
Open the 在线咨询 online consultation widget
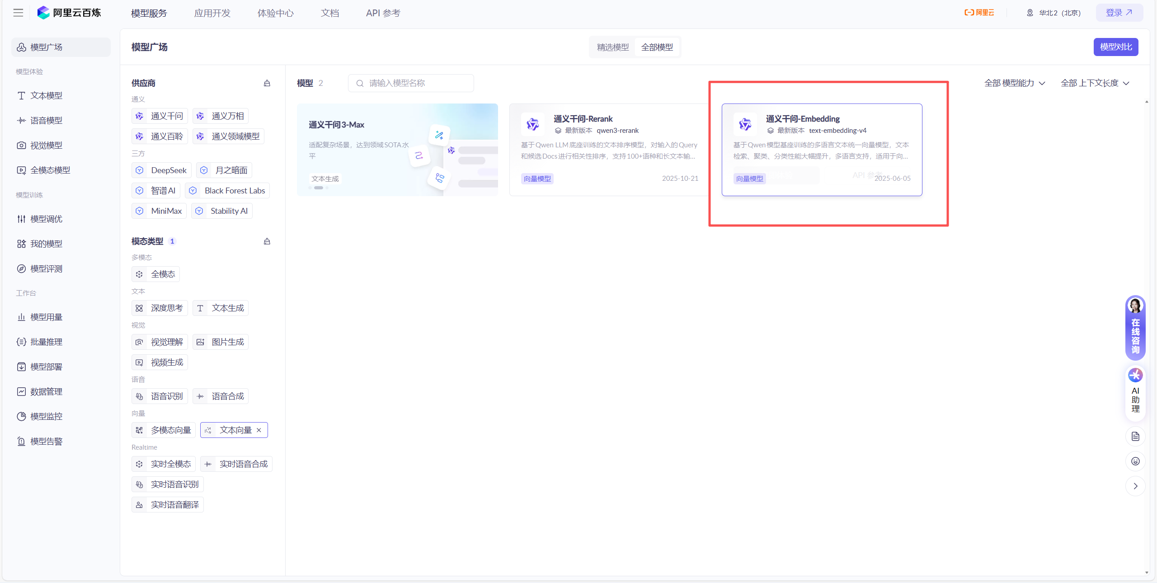[x=1135, y=328]
